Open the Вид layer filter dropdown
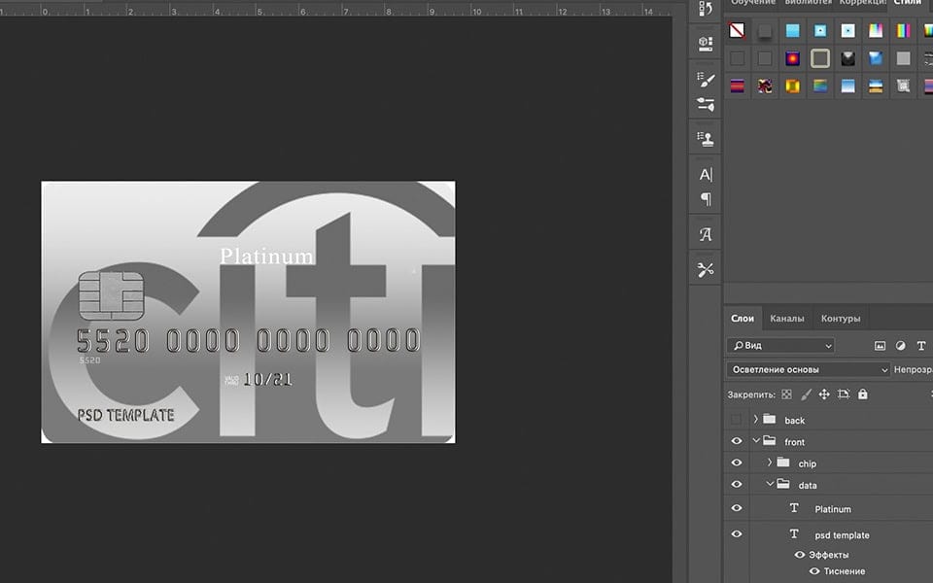Viewport: 933px width, 583px height. [x=780, y=346]
